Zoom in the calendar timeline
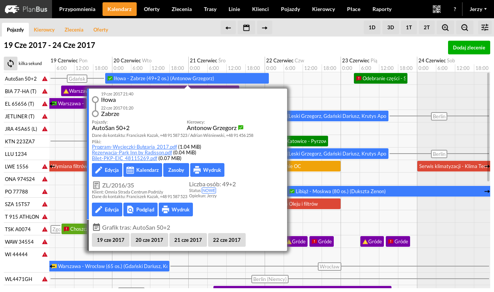This screenshot has width=494, height=292. click(445, 28)
